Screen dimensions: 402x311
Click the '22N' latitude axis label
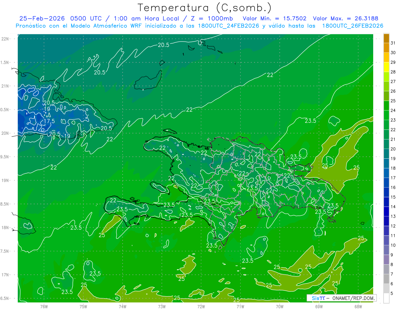tap(6, 39)
